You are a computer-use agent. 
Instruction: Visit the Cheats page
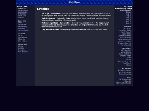coord(21,18)
